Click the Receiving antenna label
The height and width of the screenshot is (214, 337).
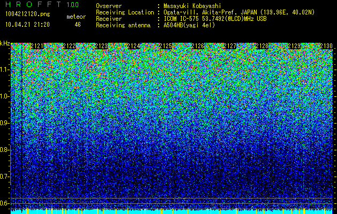[x=123, y=25]
